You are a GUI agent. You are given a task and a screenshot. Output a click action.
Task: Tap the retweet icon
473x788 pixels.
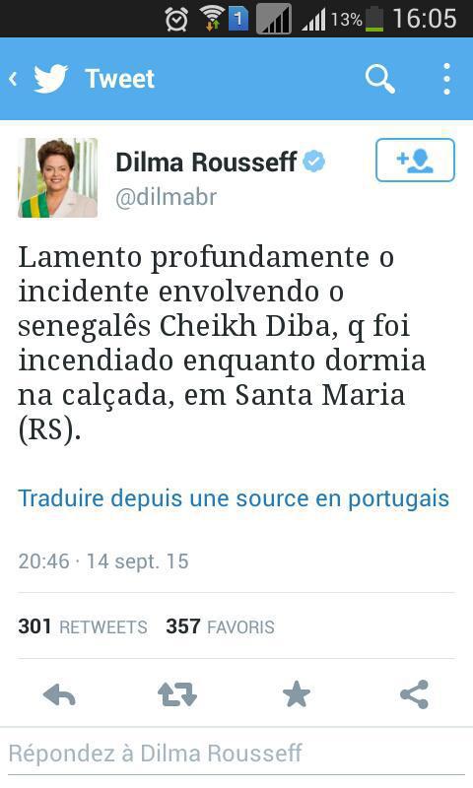coord(177,694)
